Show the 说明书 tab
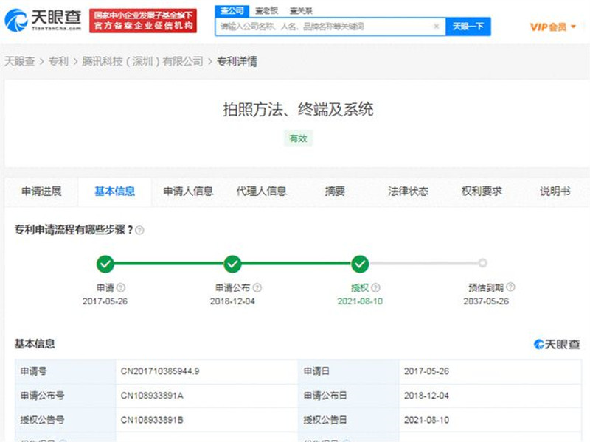This screenshot has width=590, height=442. [x=555, y=192]
